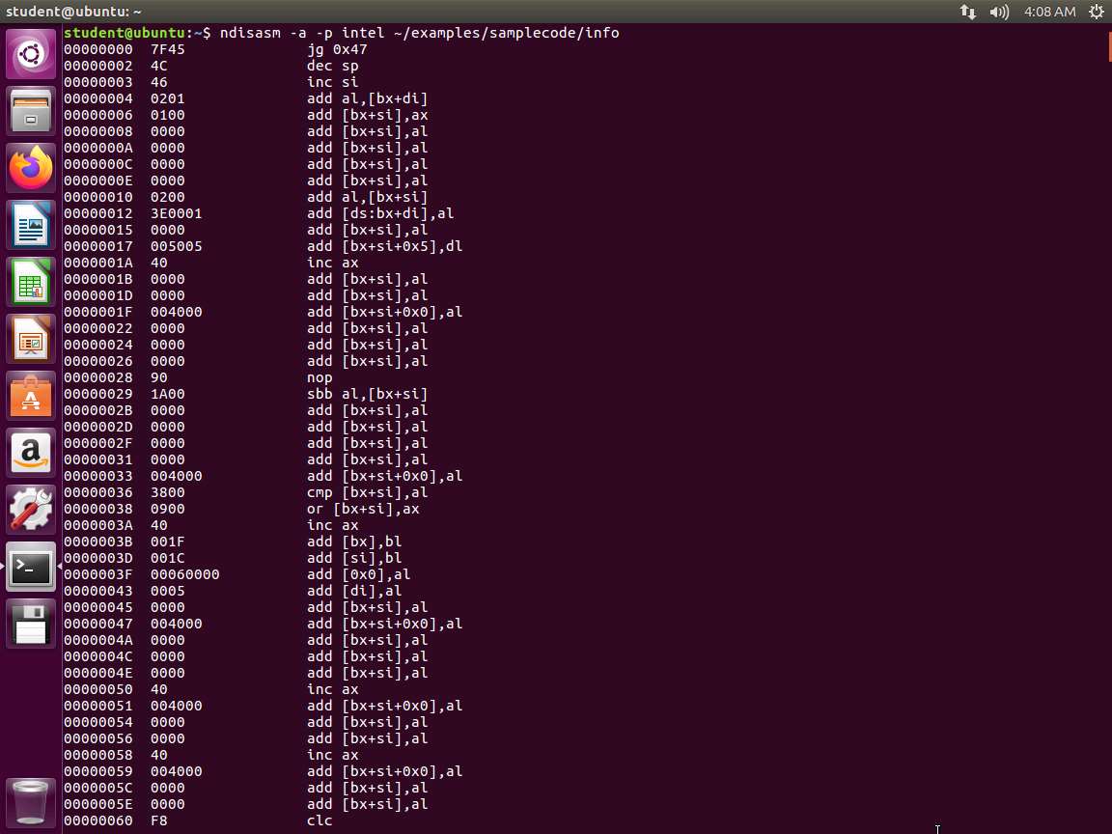The width and height of the screenshot is (1112, 834).
Task: Open the 4:08 AM clock menu
Action: 1049,12
